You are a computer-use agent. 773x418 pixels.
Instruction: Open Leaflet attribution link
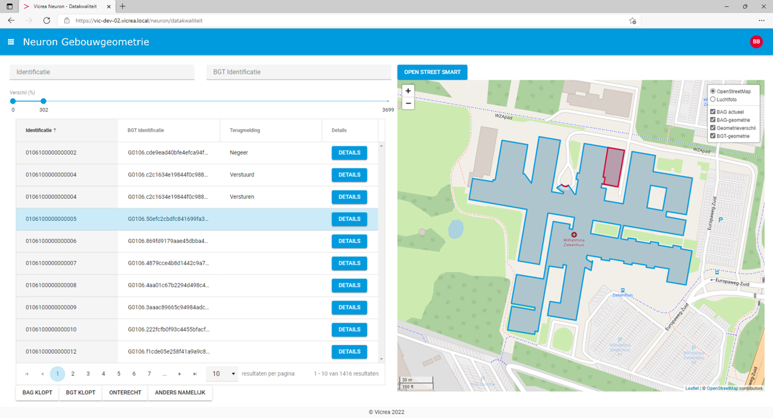[692, 388]
